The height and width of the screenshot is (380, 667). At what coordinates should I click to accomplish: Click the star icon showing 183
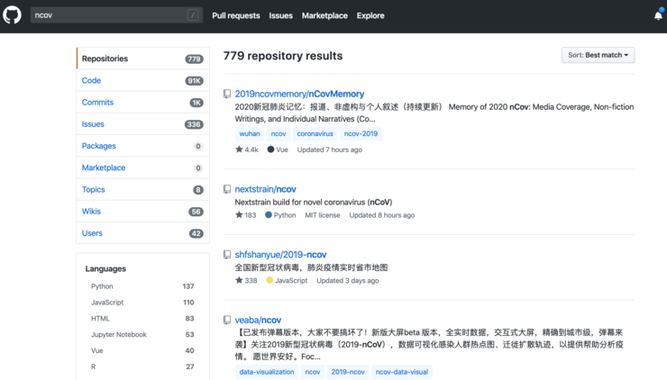239,214
